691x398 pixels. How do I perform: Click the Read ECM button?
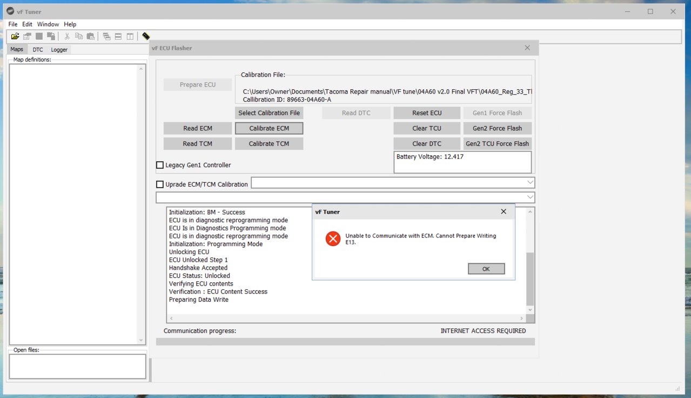(x=198, y=128)
